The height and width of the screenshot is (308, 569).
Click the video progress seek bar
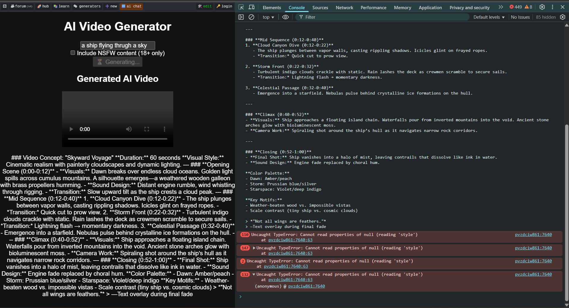point(117,139)
